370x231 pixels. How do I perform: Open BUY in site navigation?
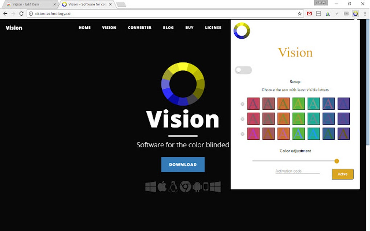(189, 28)
